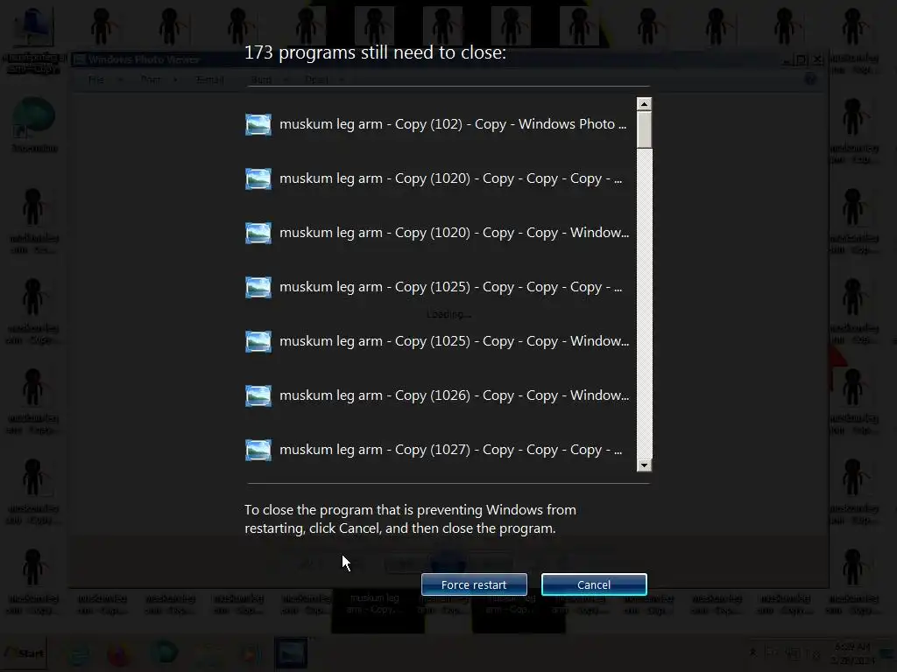Viewport: 897px width, 672px height.
Task: Click photo icon of Copy (1027) row
Action: [x=258, y=451]
